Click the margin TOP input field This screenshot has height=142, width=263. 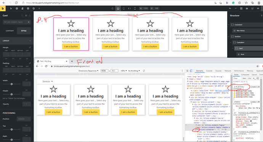6,54
